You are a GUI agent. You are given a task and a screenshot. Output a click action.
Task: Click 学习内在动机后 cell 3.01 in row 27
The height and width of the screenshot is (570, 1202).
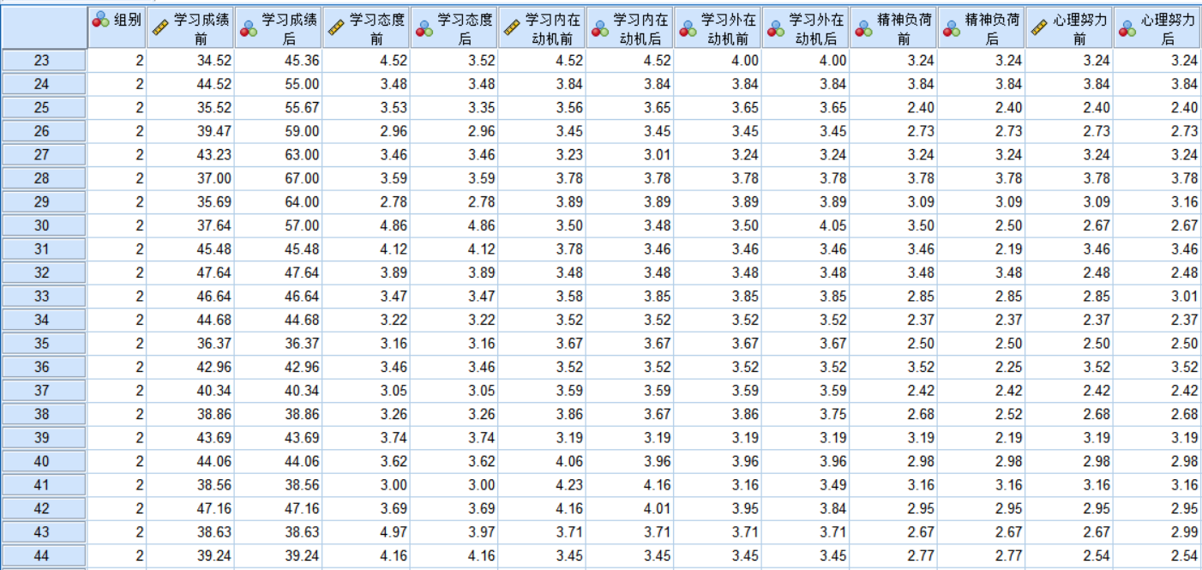630,155
